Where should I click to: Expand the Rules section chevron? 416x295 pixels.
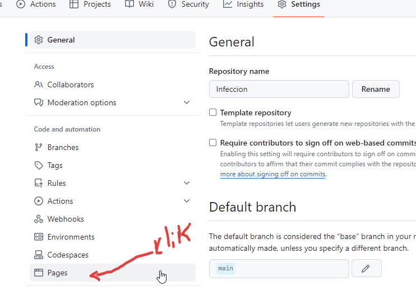[187, 183]
